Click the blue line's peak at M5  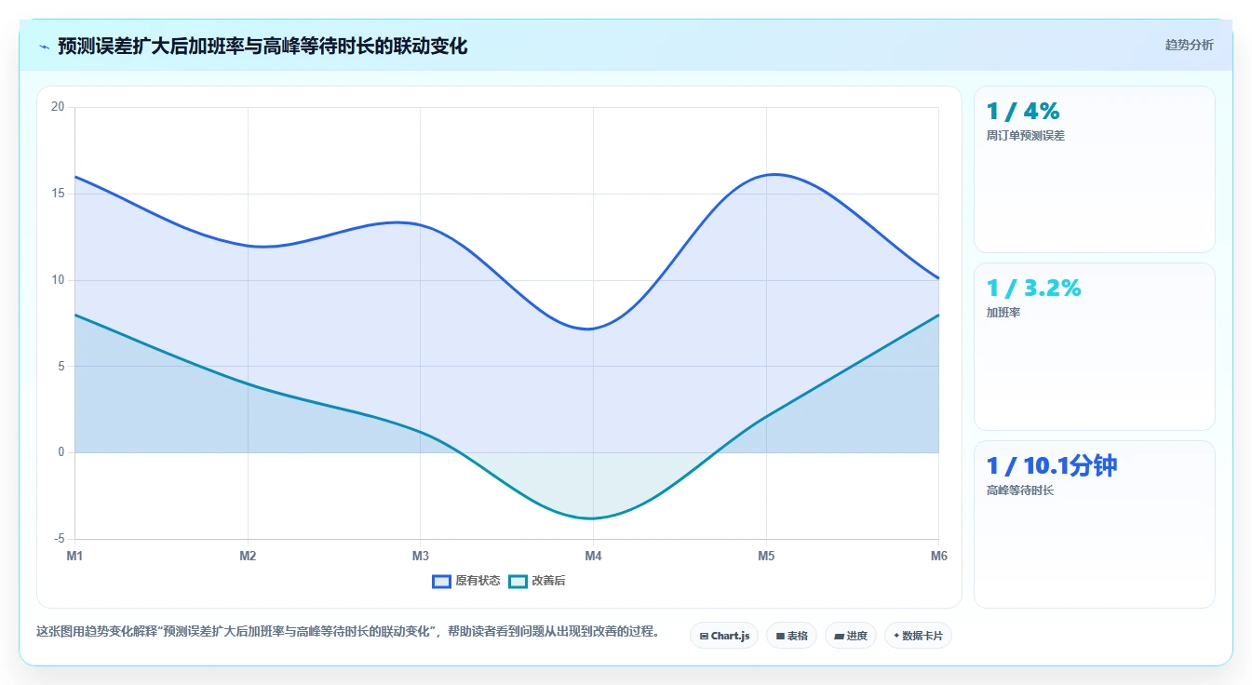coord(773,174)
